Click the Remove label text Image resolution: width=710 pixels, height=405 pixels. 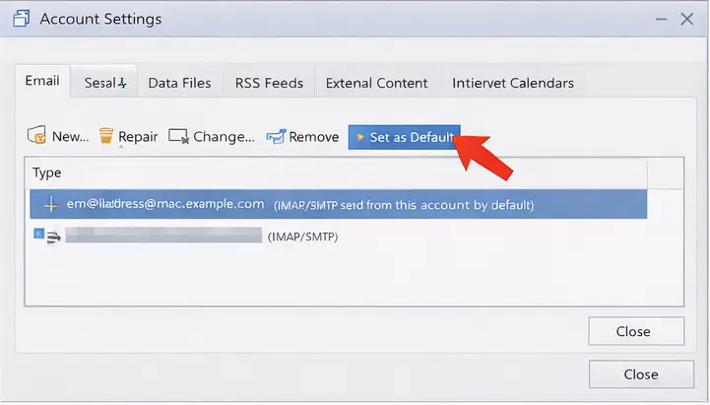pos(314,137)
